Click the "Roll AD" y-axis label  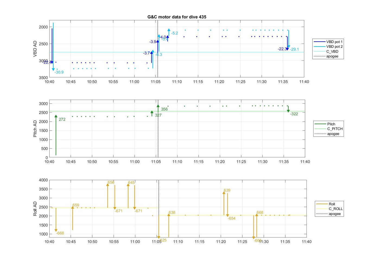click(x=35, y=209)
